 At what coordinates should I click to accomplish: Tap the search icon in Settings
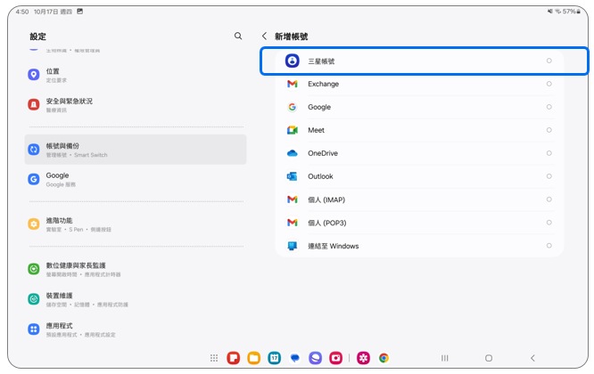pos(237,37)
